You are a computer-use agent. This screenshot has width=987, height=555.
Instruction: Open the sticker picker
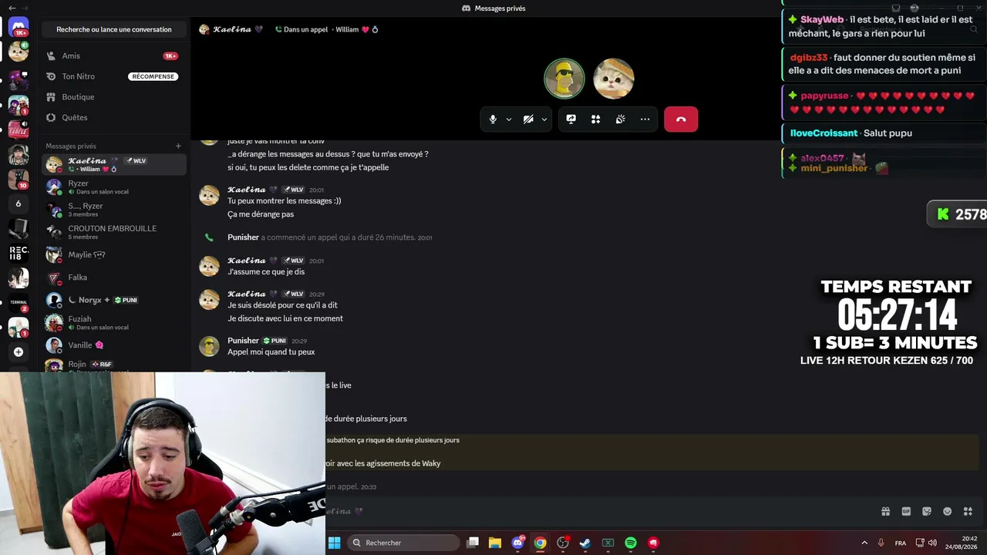[x=927, y=511]
